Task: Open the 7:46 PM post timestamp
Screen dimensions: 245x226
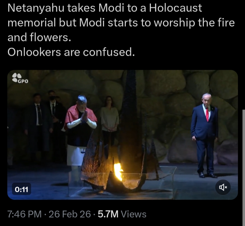Action: [25, 214]
